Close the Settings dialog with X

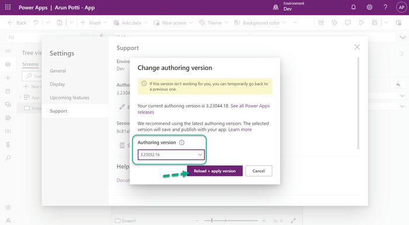tap(357, 47)
